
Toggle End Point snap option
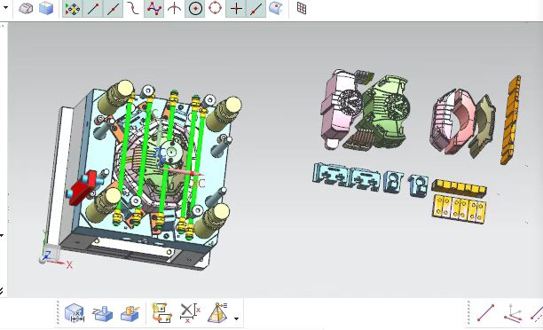tap(93, 9)
